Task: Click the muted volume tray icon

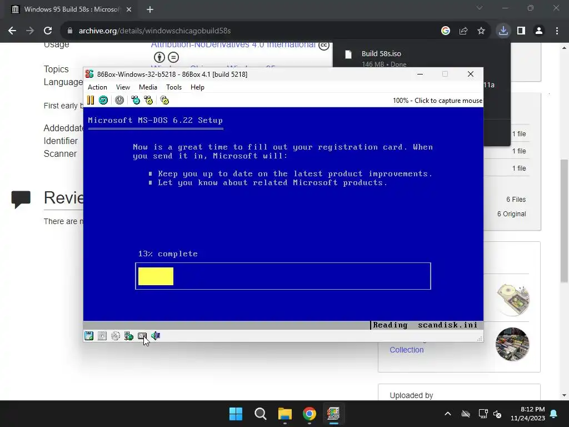Action: (x=497, y=414)
